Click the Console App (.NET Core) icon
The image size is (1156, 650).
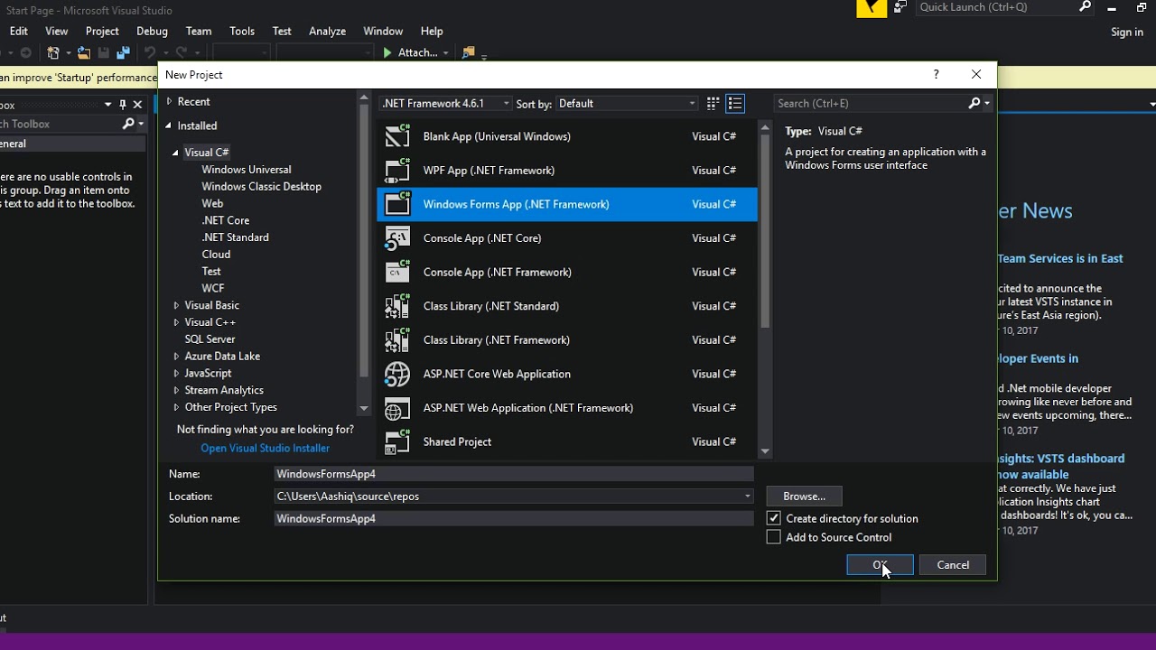pyautogui.click(x=397, y=238)
